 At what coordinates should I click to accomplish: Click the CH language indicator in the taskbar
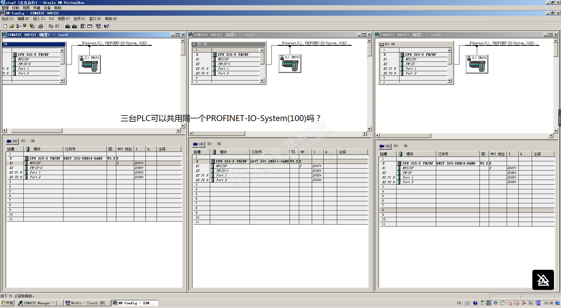tap(459, 303)
